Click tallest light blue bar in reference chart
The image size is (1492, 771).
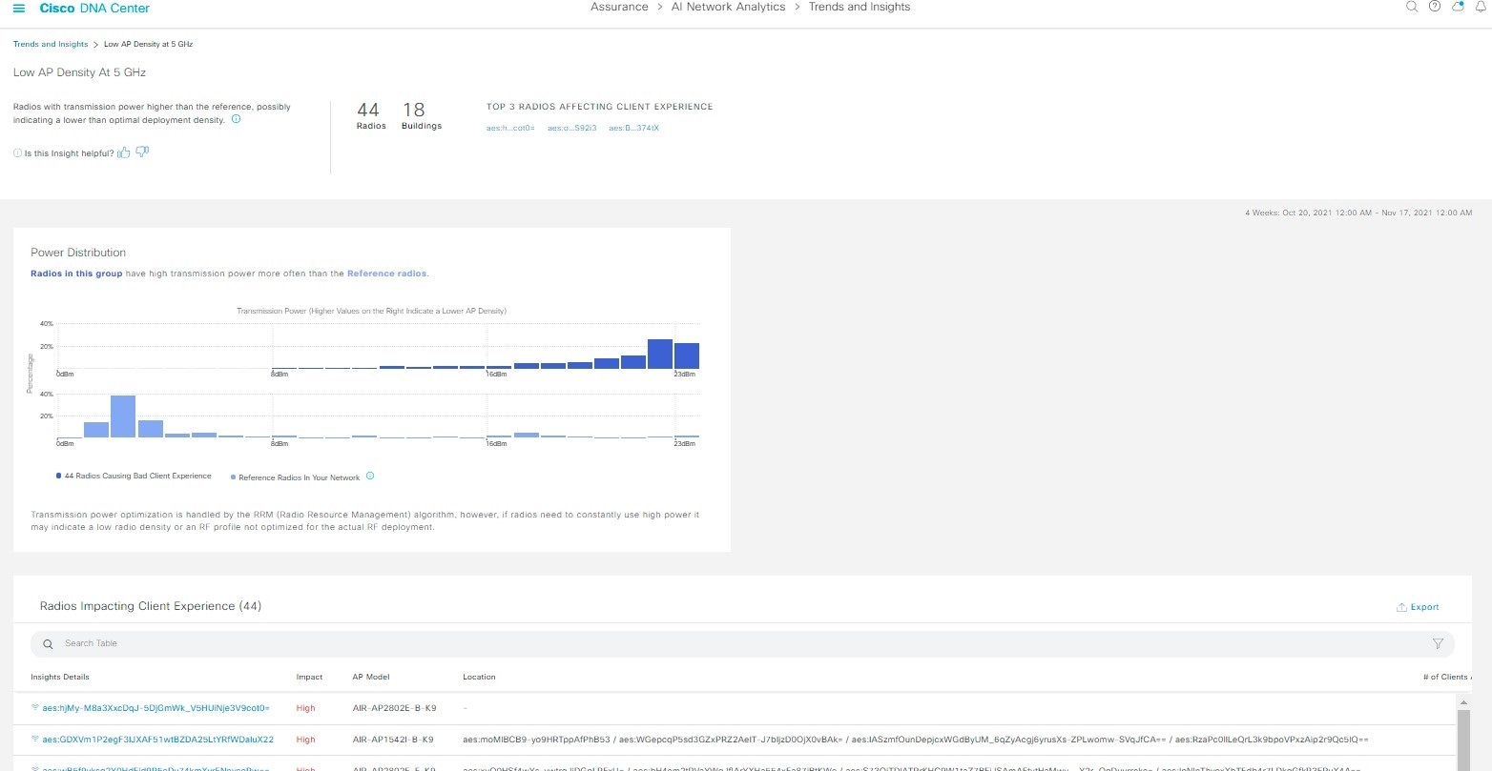coord(123,416)
